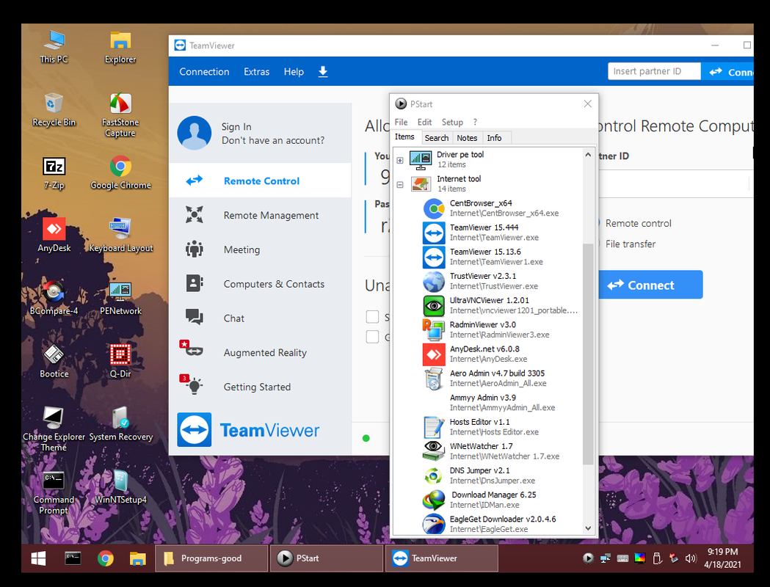Launch WNetWatcher 1.7 from list
This screenshot has height=587, width=770.
491,451
